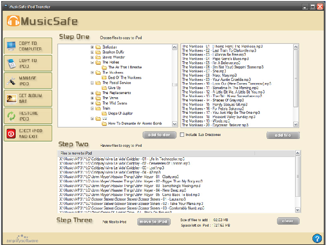This screenshot has width=326, height=245.
Task: Open help via the blue question mark icon
Action: tap(317, 238)
